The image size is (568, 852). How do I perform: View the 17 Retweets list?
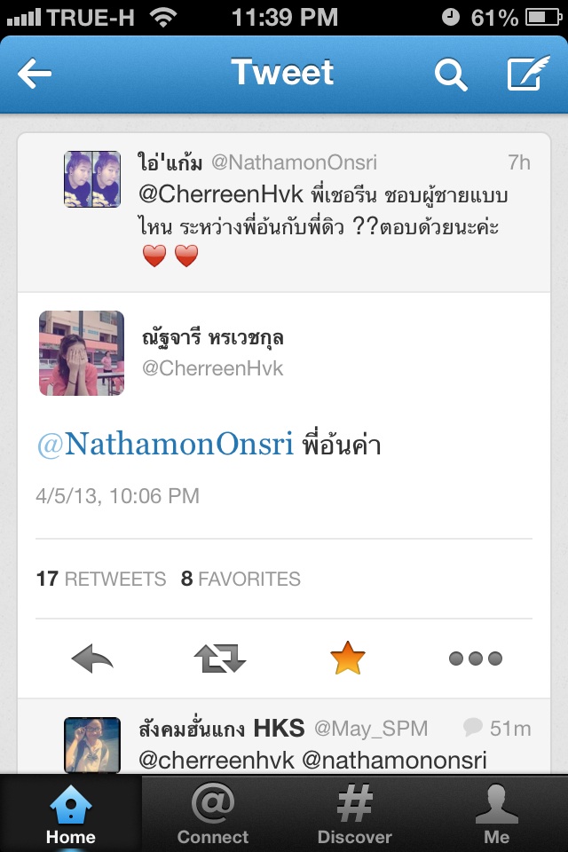tap(101, 579)
